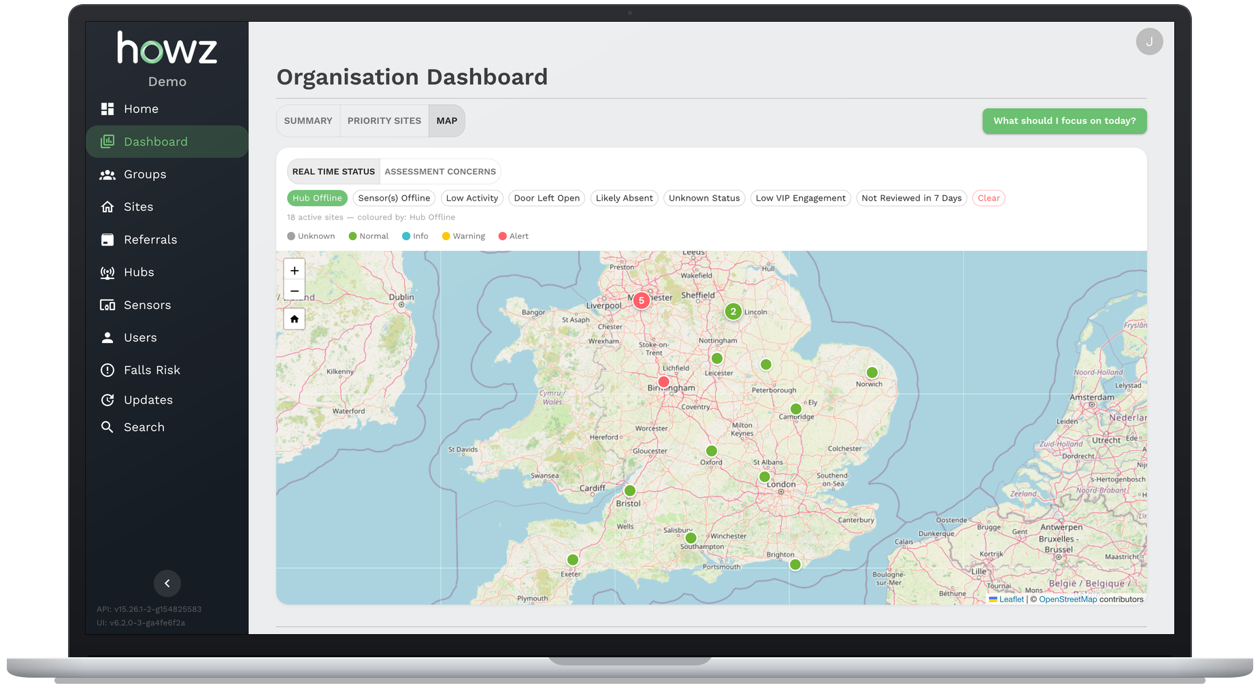This screenshot has width=1260, height=694.
Task: Click the green cluster marker showing 2
Action: (x=733, y=312)
